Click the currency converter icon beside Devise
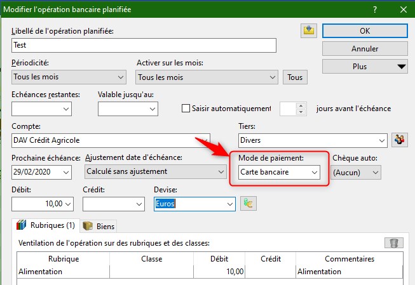 (x=247, y=204)
